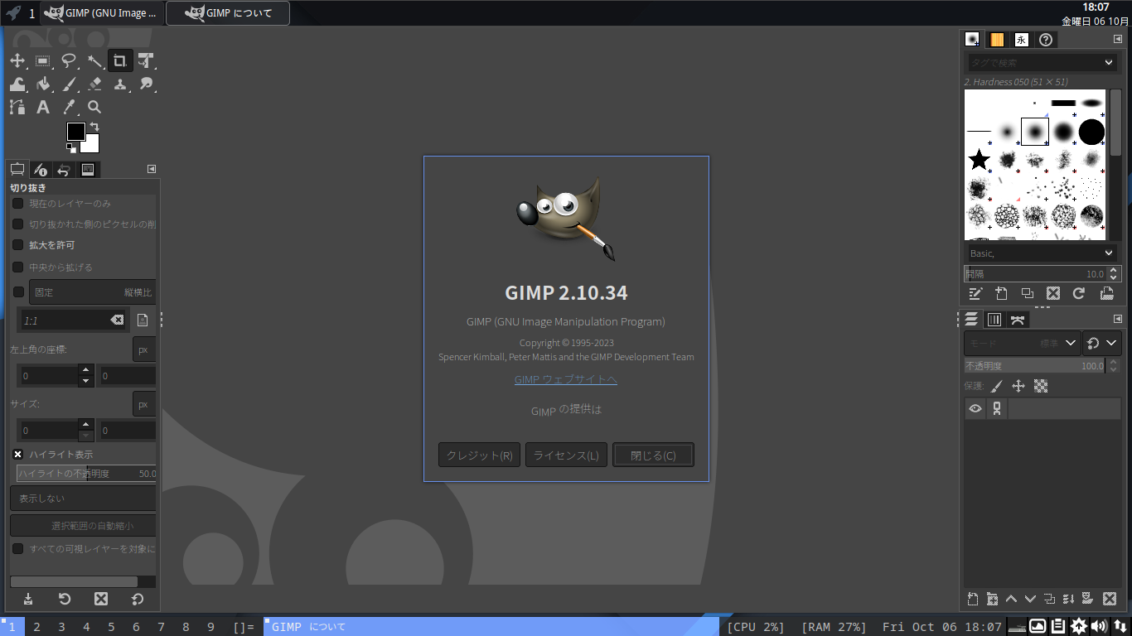Screen dimensions: 1132x636
Task: Select the Smudge tool
Action: click(x=146, y=84)
